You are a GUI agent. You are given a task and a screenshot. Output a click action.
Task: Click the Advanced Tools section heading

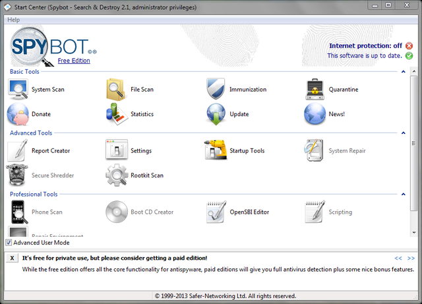pyautogui.click(x=31, y=133)
